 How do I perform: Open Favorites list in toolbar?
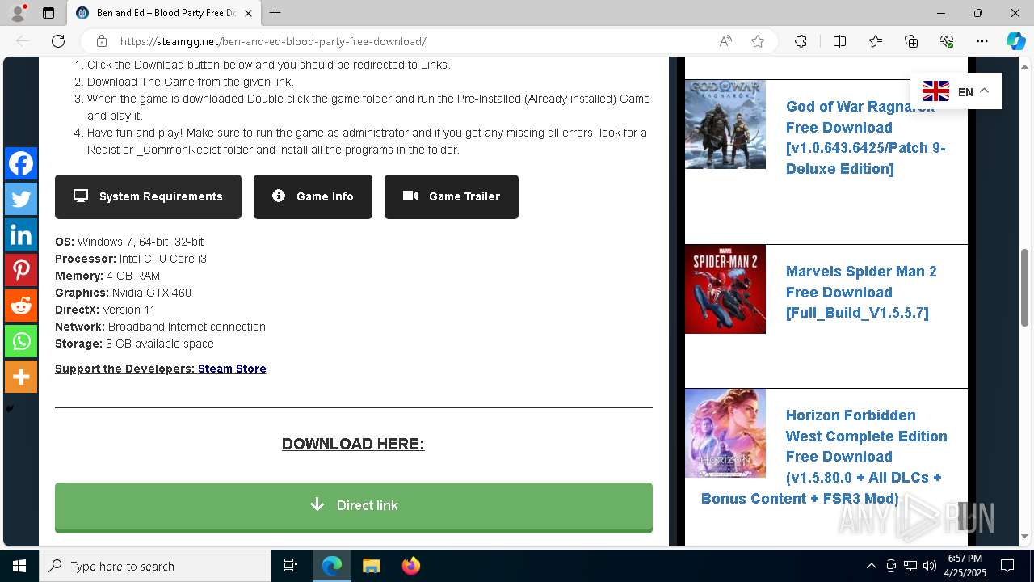876,41
